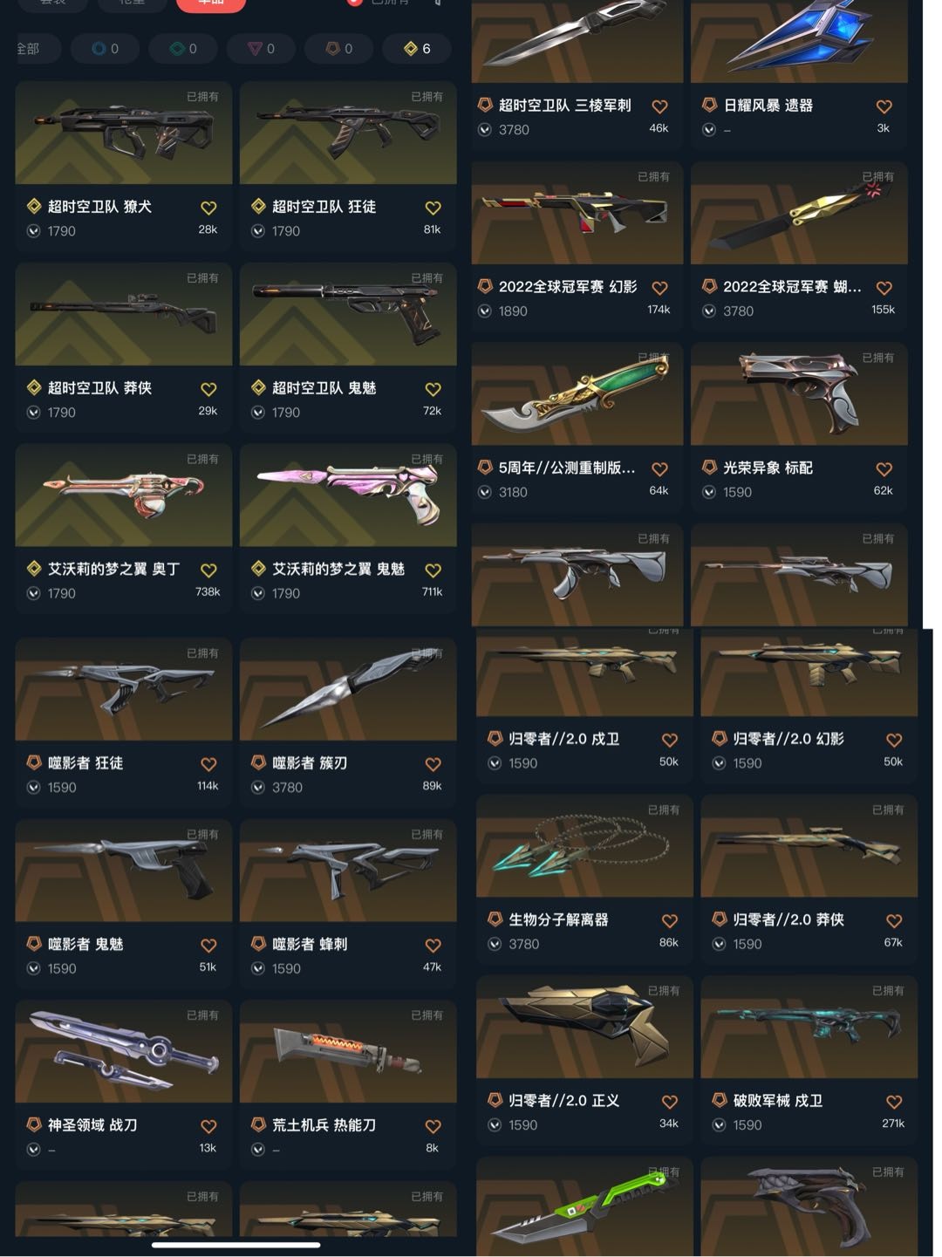Favorite 2022全球冠军赛 幻影 with heart

pos(659,288)
